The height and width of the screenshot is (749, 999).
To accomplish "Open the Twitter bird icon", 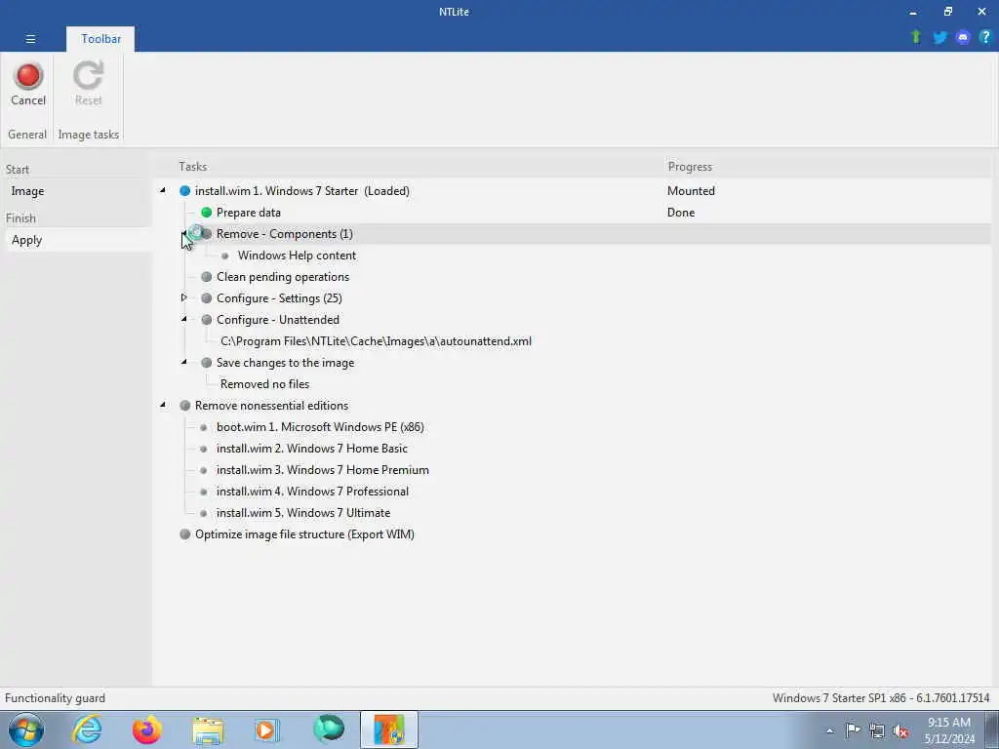I will (939, 38).
